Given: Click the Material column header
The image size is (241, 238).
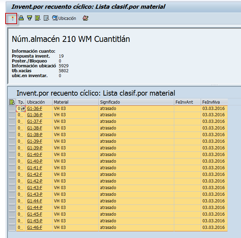Looking at the screenshot, I should [x=75, y=102].
